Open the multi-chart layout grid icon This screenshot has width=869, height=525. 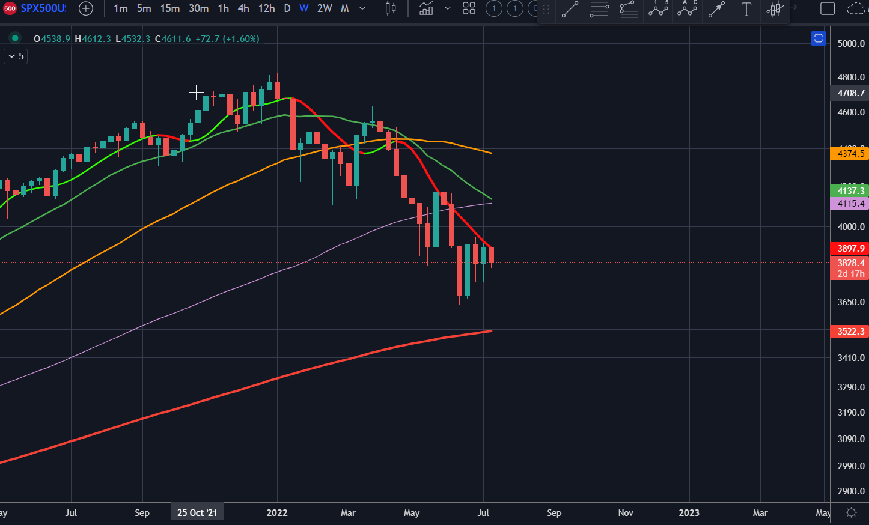click(469, 9)
